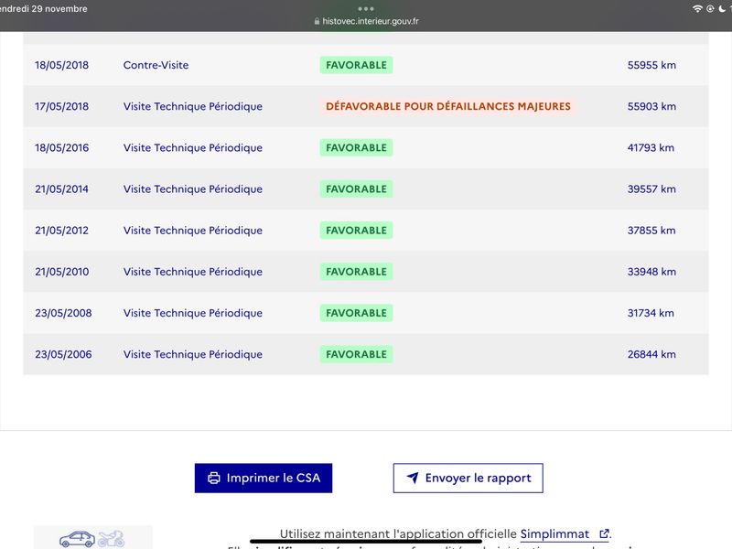Select date 17/05/2018
Image resolution: width=732 pixels, height=549 pixels.
(x=61, y=106)
